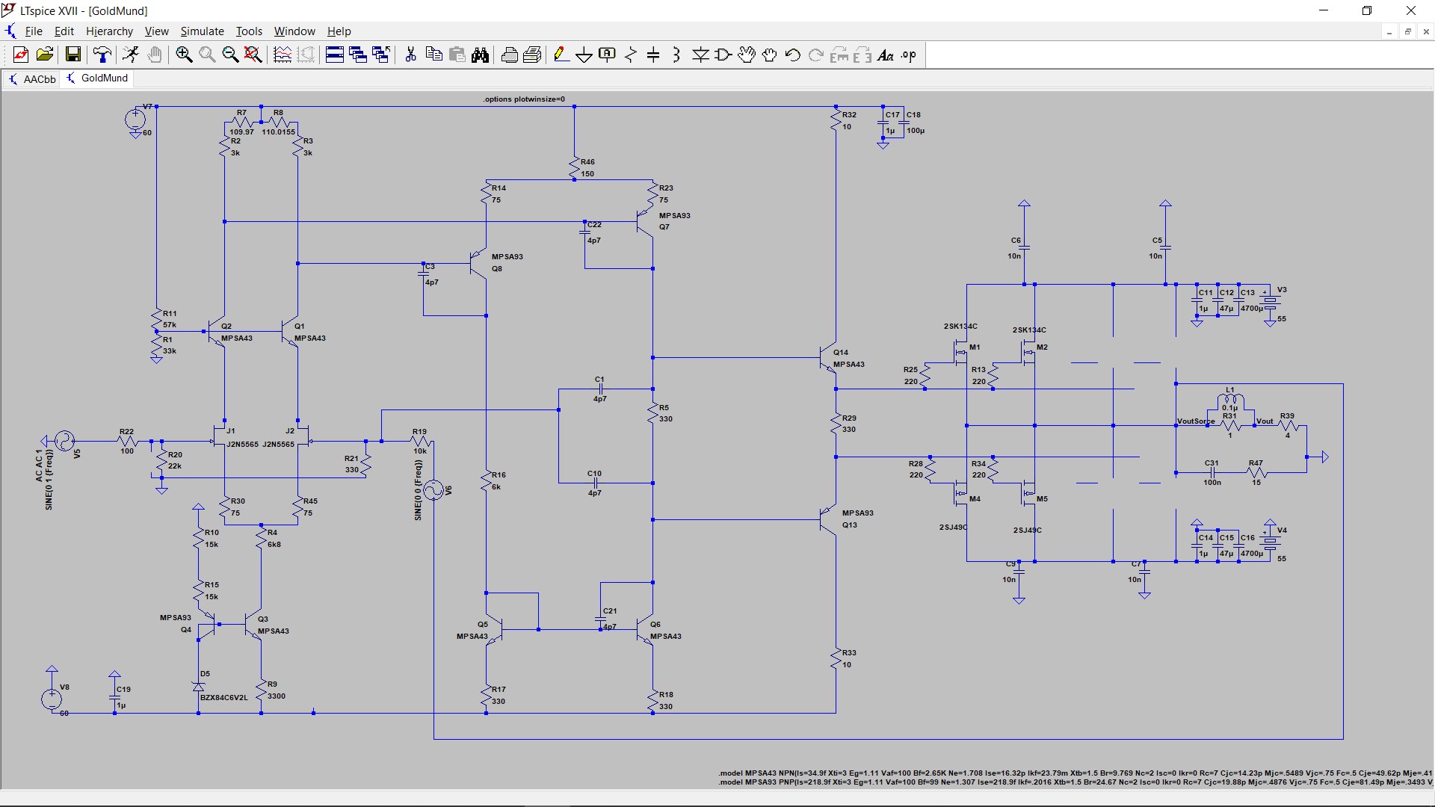Halt the simulation with hand icon
Screen dimensions: 1435x807
(155, 55)
